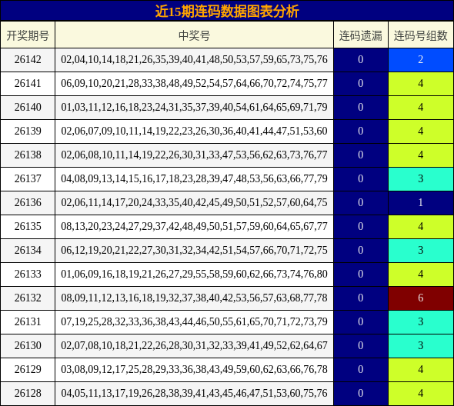
Task: Click 连码遗漏 value 0 for period 26142
Action: click(x=360, y=60)
